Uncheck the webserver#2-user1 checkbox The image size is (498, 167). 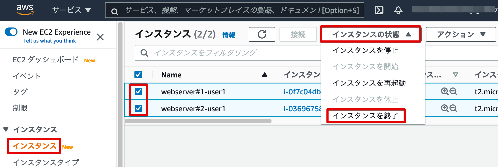pos(138,108)
